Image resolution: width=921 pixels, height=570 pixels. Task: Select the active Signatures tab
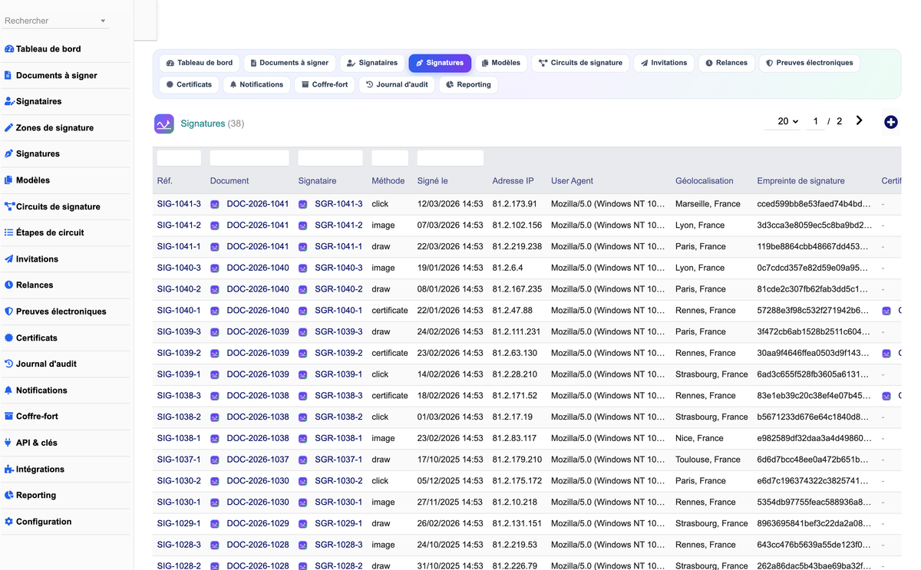[440, 63]
